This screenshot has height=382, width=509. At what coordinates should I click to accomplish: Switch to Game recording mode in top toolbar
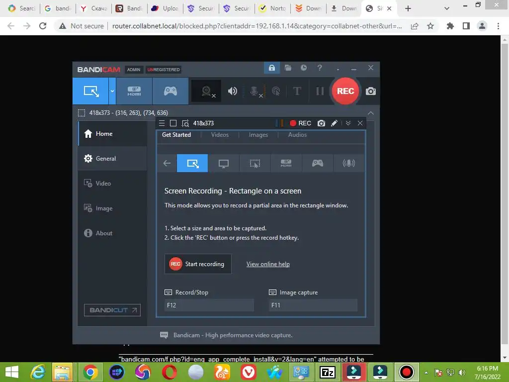pyautogui.click(x=170, y=91)
